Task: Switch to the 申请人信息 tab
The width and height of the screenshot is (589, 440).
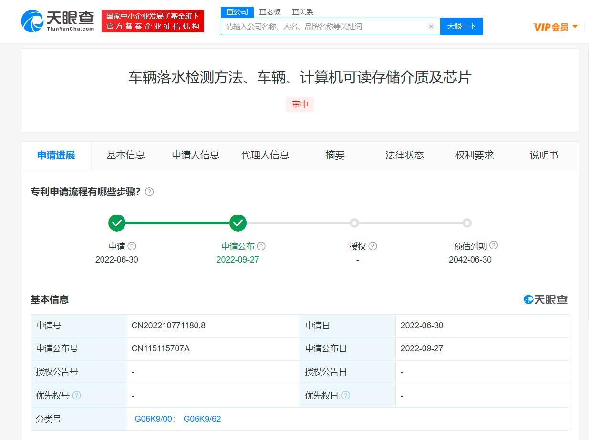Action: coord(196,155)
